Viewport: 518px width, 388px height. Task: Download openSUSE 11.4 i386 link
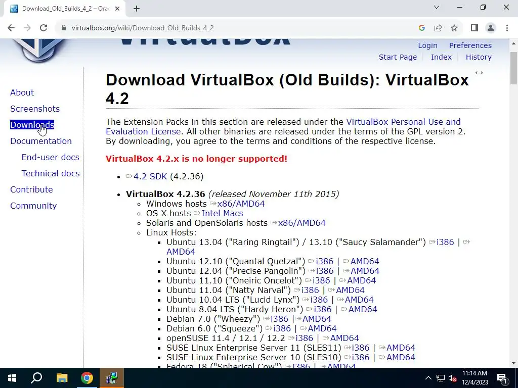[x=304, y=337]
